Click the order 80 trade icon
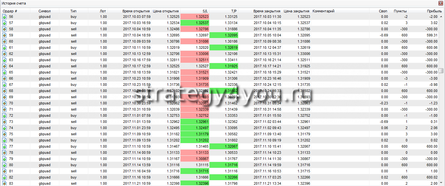The width and height of the screenshot is (445, 186). point(5,165)
